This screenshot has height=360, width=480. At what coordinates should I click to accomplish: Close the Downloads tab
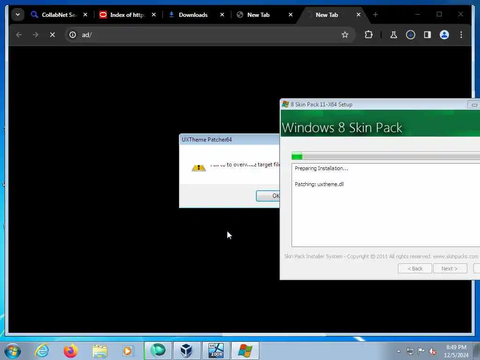[x=222, y=15]
